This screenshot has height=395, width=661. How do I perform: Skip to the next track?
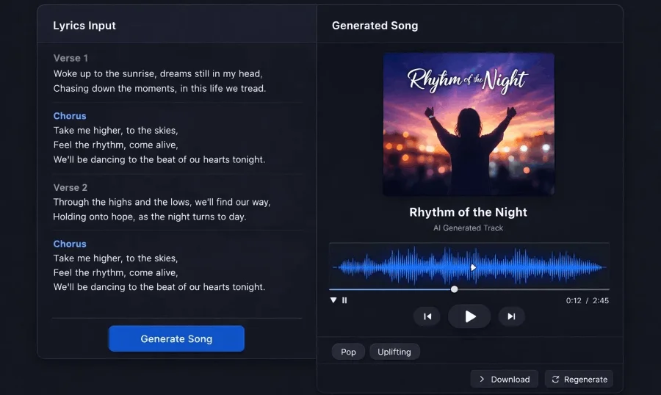(x=511, y=316)
